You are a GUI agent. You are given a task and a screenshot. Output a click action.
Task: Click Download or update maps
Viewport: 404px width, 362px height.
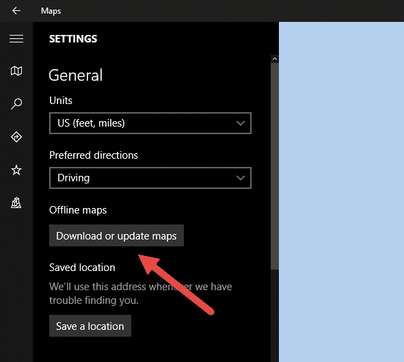click(116, 235)
